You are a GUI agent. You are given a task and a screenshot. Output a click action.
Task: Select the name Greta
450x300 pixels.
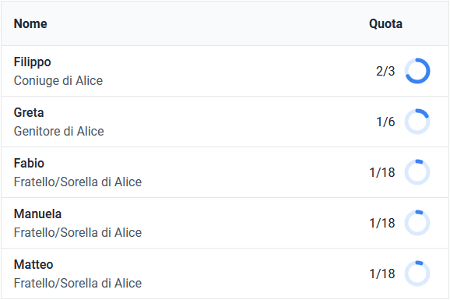pyautogui.click(x=29, y=112)
